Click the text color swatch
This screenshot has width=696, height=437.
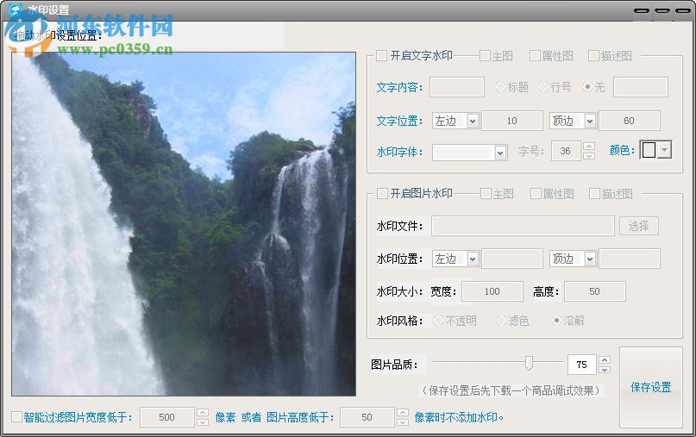coord(649,150)
